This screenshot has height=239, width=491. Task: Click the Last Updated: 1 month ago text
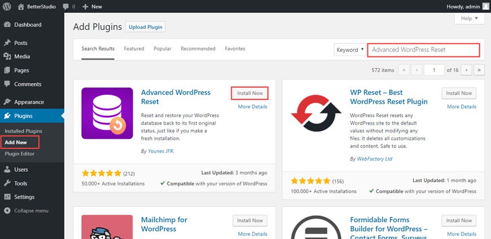coord(444,180)
